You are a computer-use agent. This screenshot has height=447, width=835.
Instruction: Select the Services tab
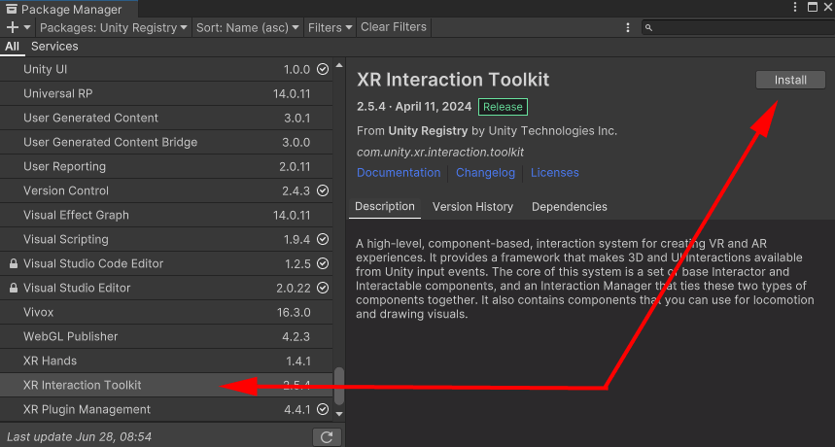(54, 47)
